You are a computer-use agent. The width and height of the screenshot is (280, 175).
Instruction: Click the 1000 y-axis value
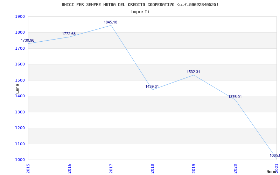click(20, 160)
